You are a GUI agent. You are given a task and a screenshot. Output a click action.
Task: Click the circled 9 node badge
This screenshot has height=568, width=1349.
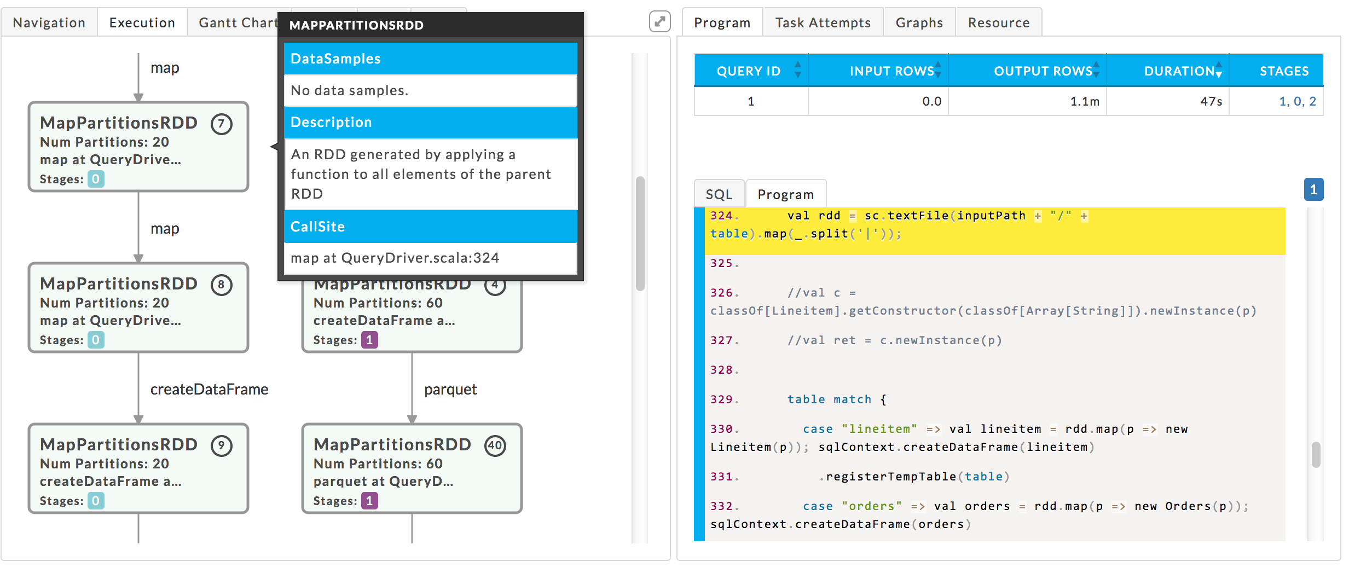(x=222, y=445)
